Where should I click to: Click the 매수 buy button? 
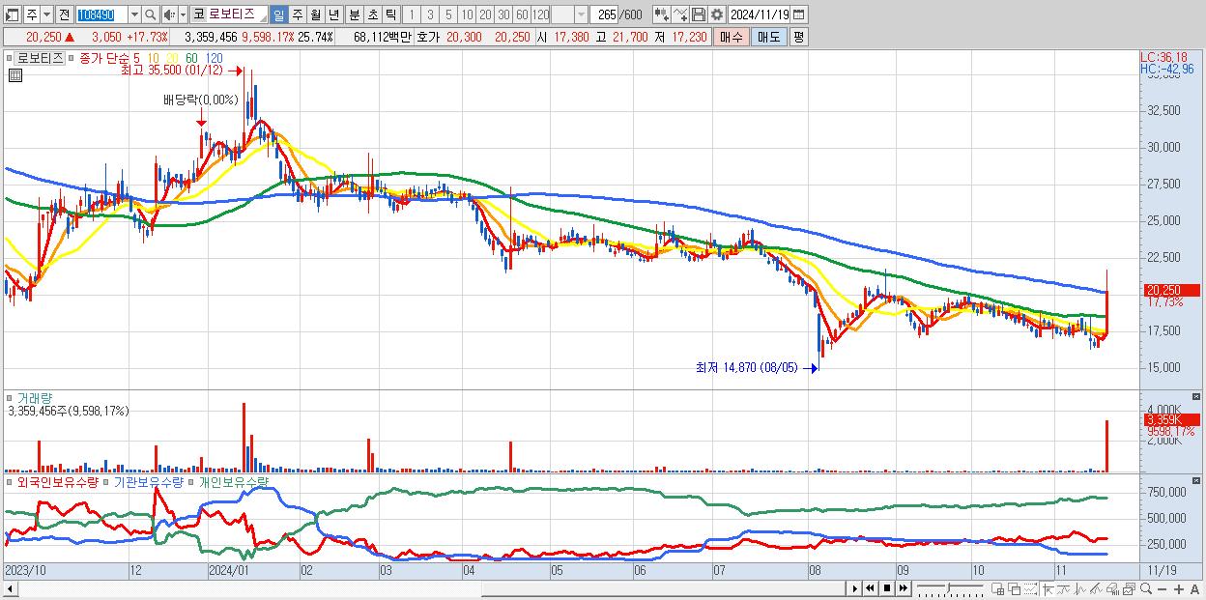tap(732, 37)
